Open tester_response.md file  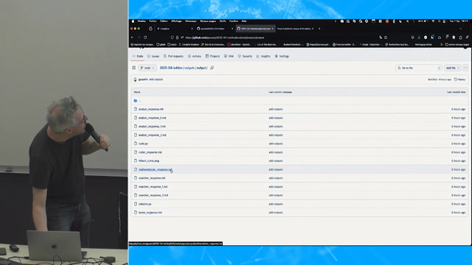pos(150,213)
